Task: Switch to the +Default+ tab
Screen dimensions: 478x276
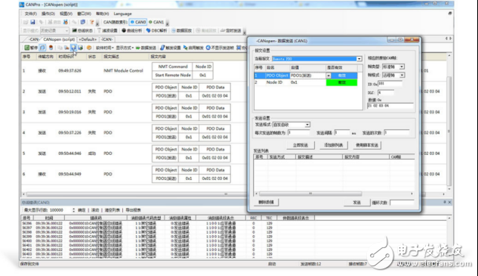Action: [x=88, y=39]
